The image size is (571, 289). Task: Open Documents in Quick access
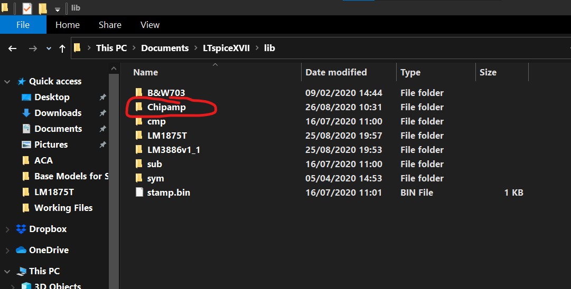pos(58,129)
